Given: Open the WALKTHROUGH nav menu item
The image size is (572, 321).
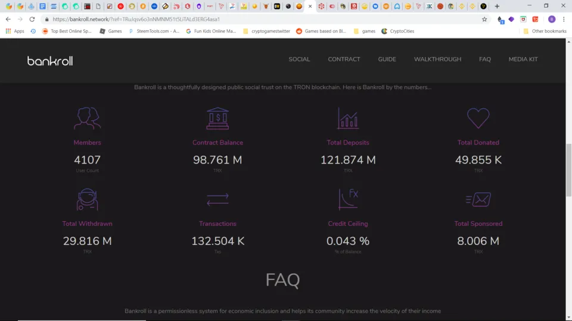Looking at the screenshot, I should tap(437, 59).
